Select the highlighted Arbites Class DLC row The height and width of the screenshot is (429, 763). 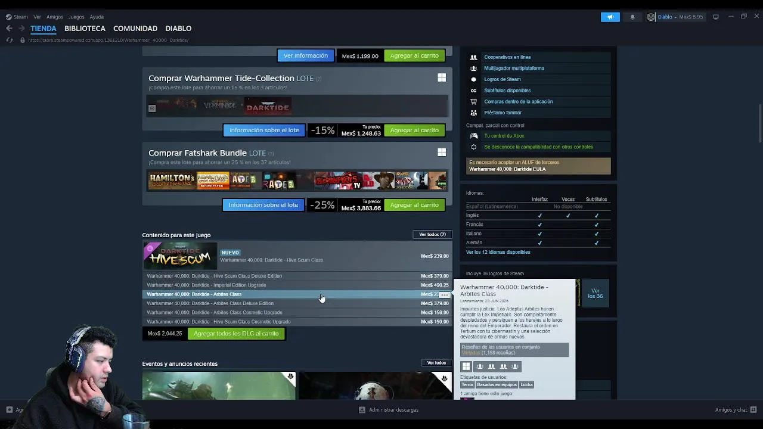[x=297, y=294]
